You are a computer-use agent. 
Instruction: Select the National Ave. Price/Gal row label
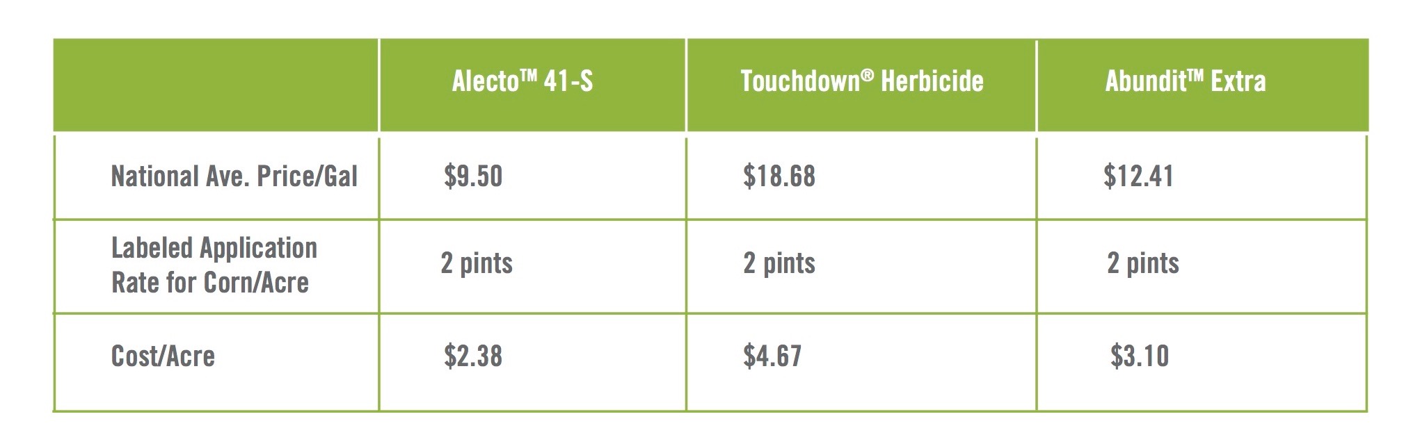coord(234,176)
